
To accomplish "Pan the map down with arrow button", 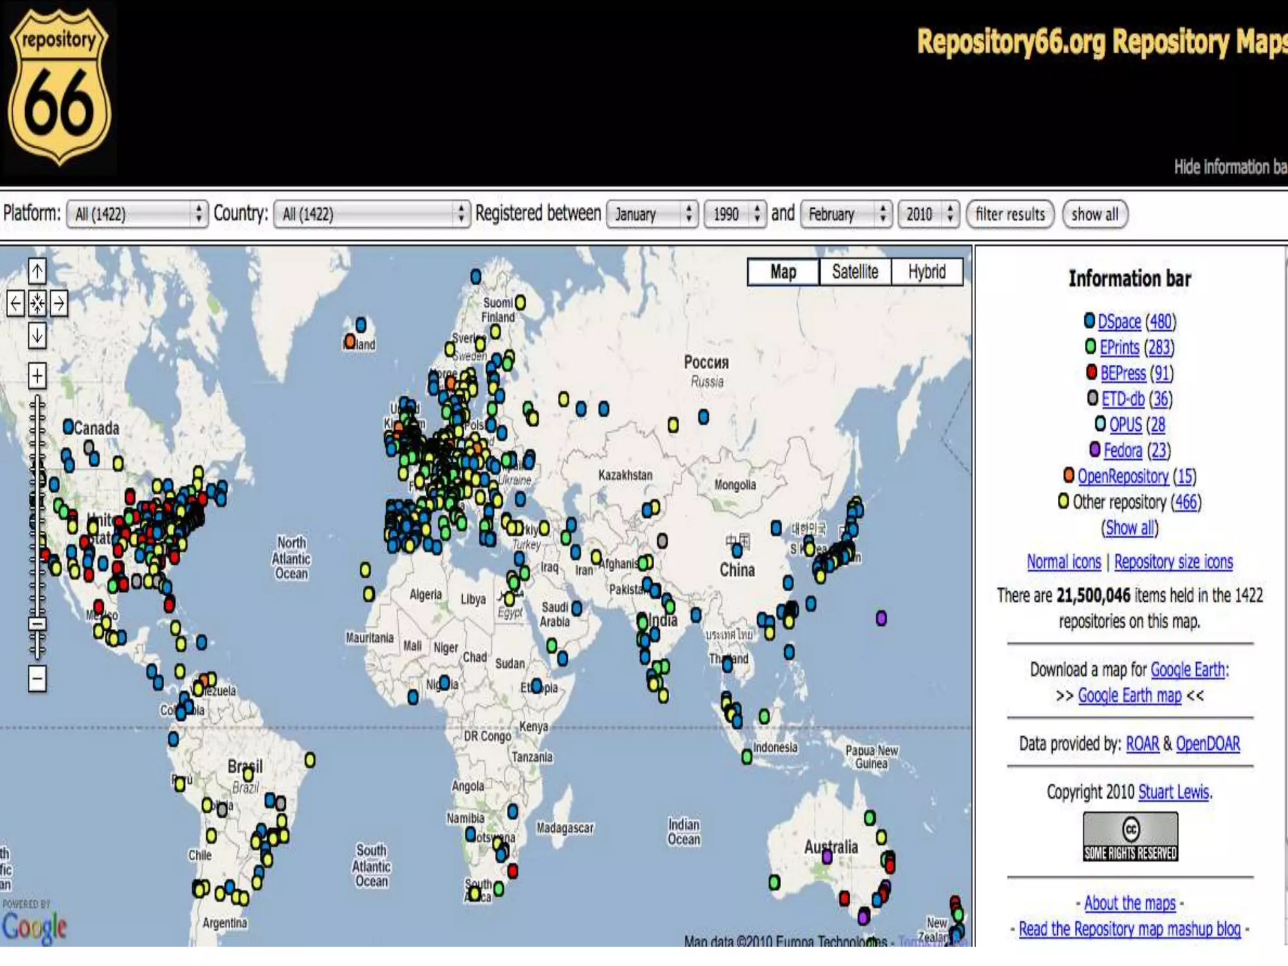I will pyautogui.click(x=37, y=336).
